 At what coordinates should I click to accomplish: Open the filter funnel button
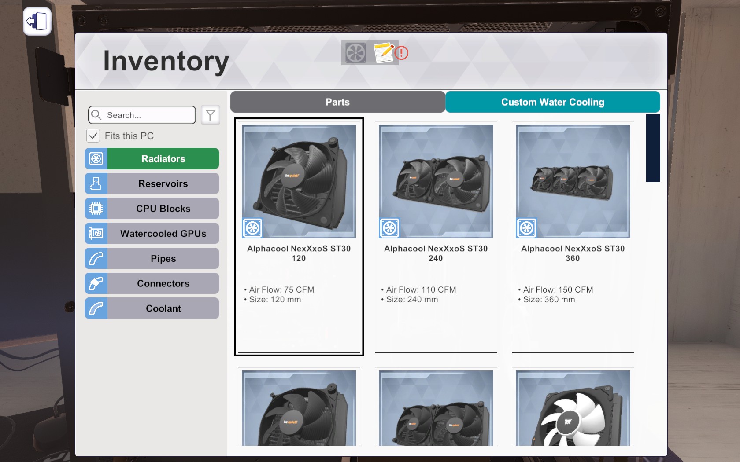point(211,115)
